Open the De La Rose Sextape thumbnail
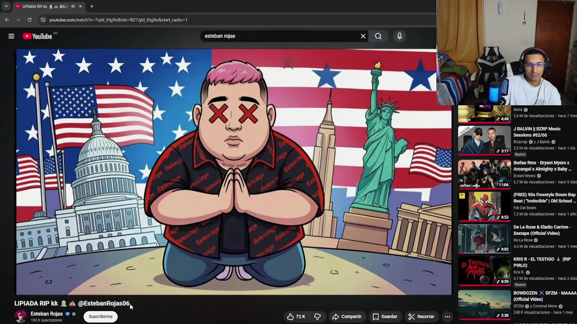This screenshot has width=577, height=324. [x=484, y=238]
